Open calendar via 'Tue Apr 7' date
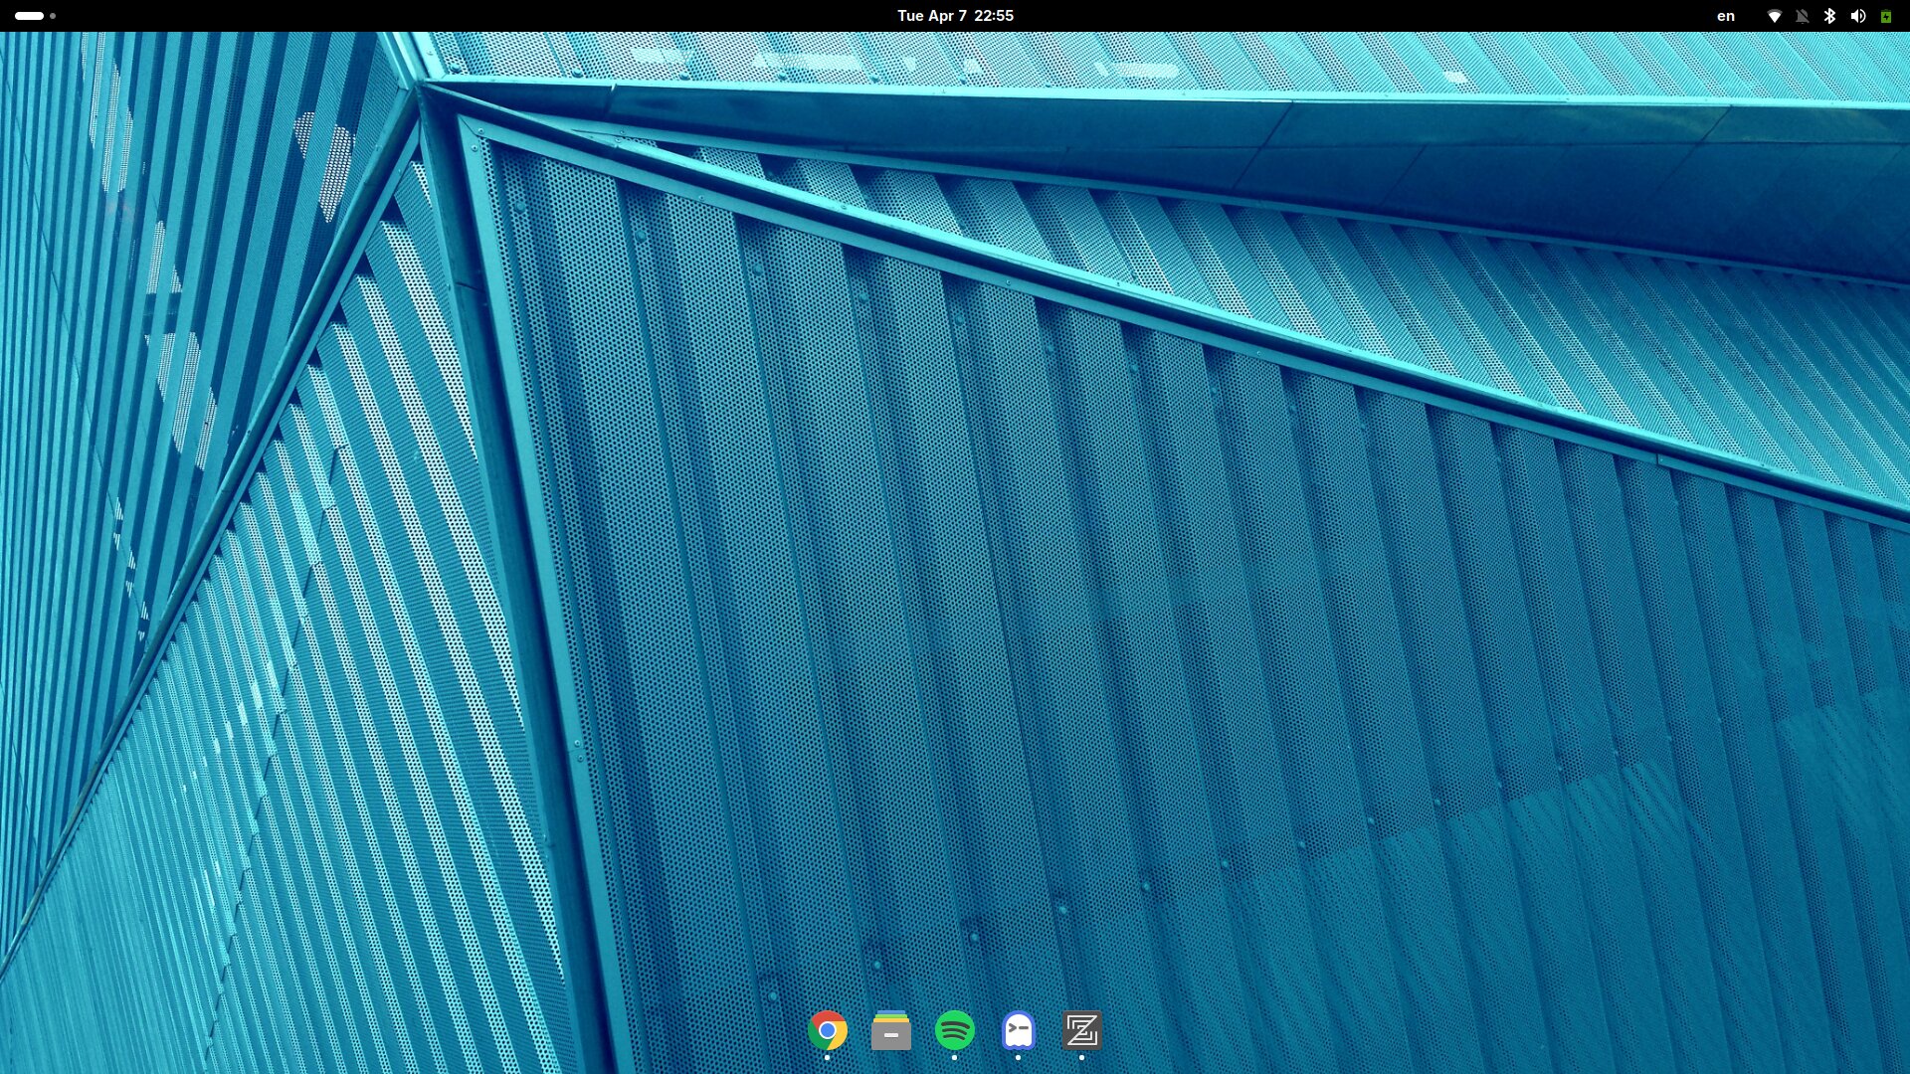Viewport: 1910px width, 1074px height. click(931, 16)
